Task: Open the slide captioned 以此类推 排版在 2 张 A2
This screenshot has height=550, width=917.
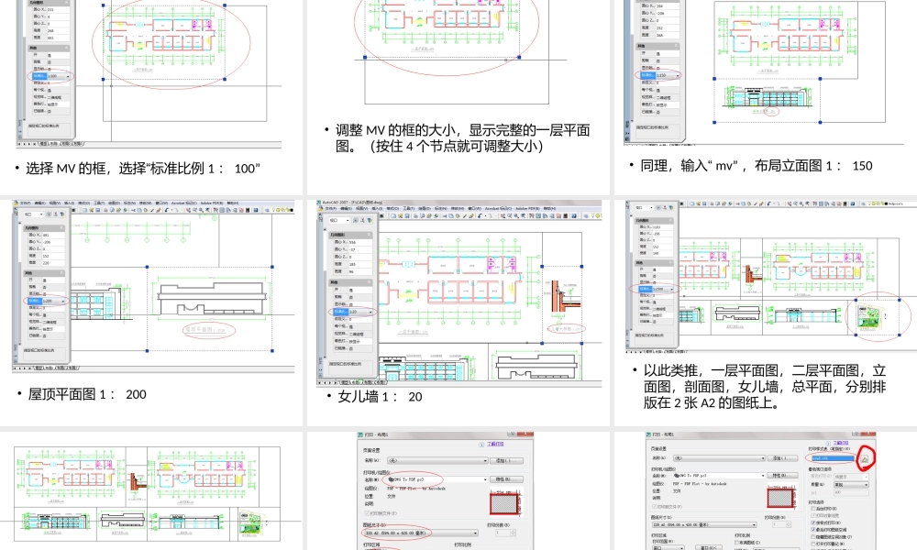Action: tap(766, 313)
